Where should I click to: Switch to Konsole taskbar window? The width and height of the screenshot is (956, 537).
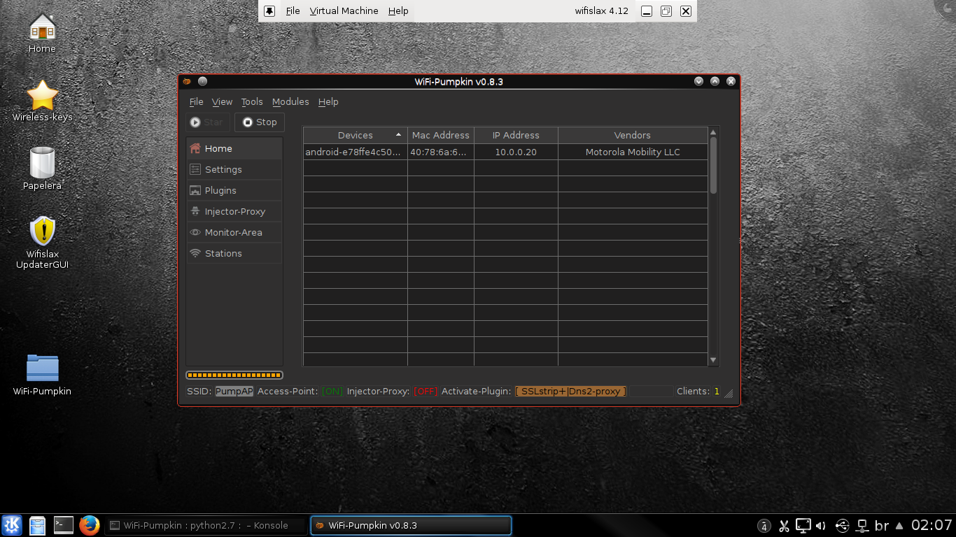(x=206, y=525)
